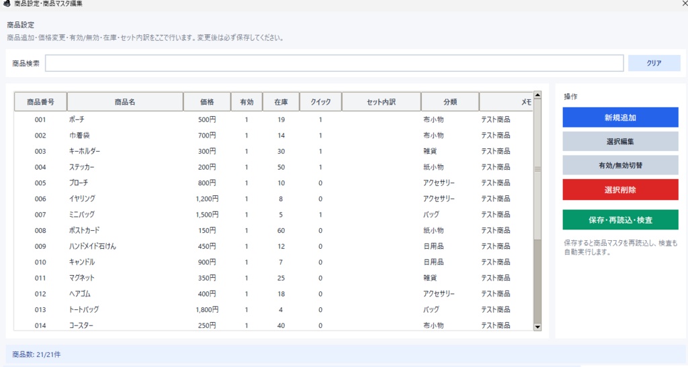Clear the search with クリア button
Image resolution: width=688 pixels, height=367 pixels.
coord(654,63)
